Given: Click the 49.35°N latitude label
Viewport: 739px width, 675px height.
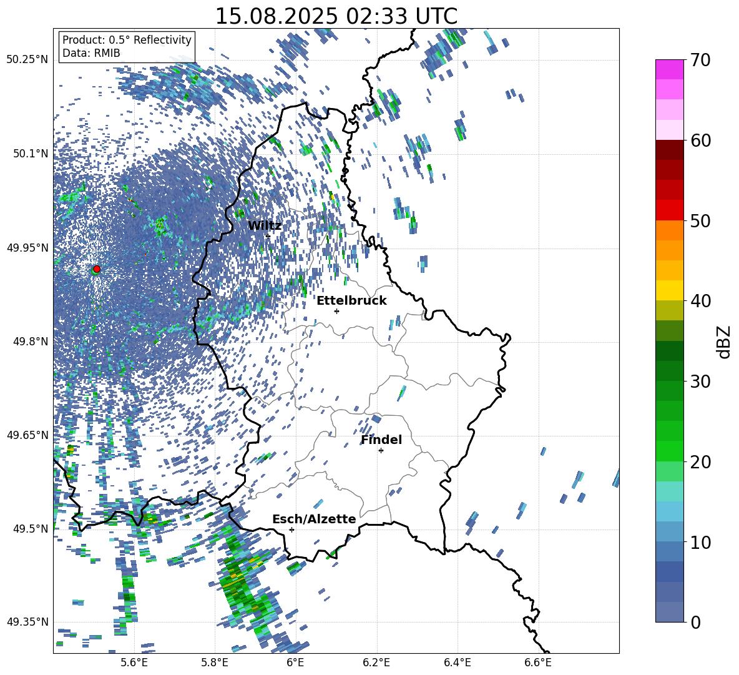Looking at the screenshot, I should 27,622.
